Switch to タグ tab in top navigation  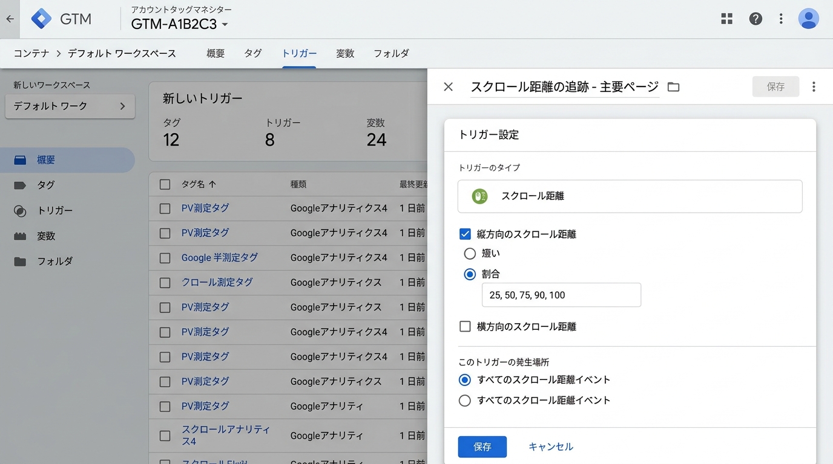coord(253,53)
